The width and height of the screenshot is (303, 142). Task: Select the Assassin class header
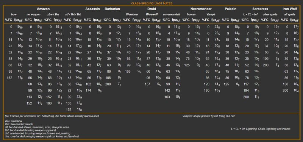92,9
